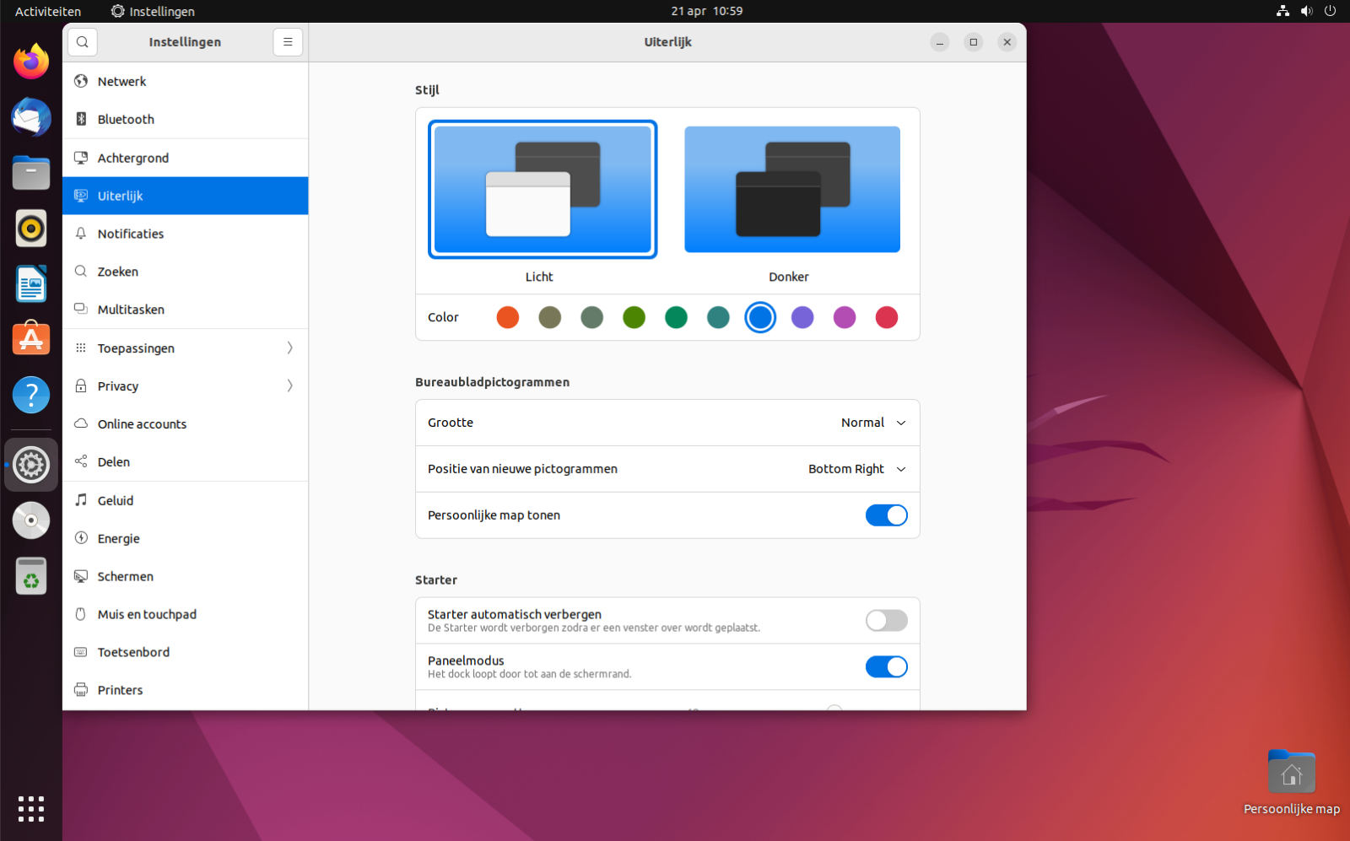Open Firefox from the dock
The width and height of the screenshot is (1350, 841).
[x=31, y=62]
